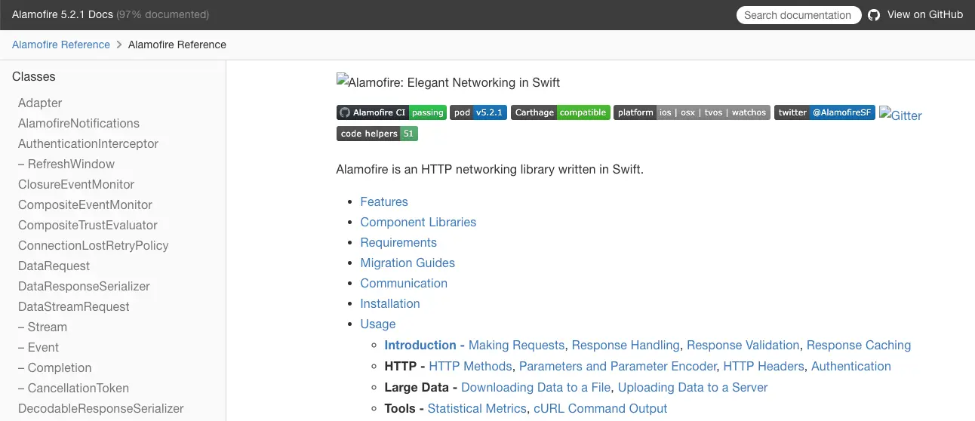Jump to Requirements section
The image size is (975, 421).
click(x=398, y=242)
